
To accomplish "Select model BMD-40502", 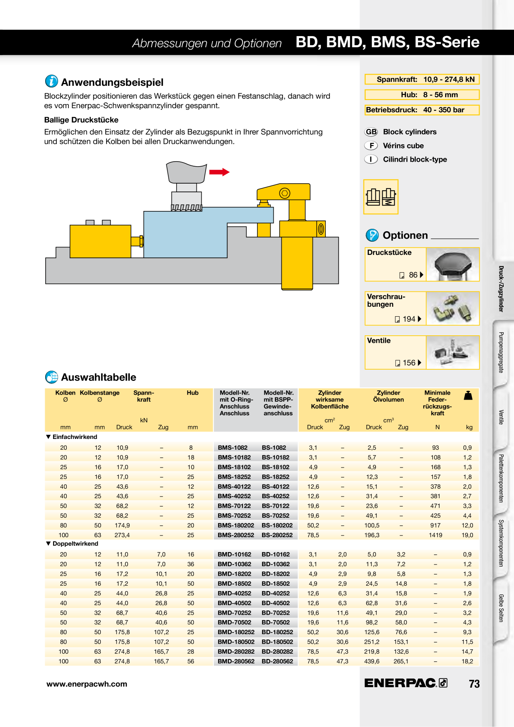I will pos(234,603).
